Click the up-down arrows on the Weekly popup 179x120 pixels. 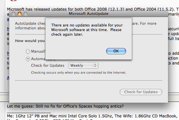[95, 65]
